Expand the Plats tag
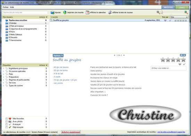 (x=3, y=74)
